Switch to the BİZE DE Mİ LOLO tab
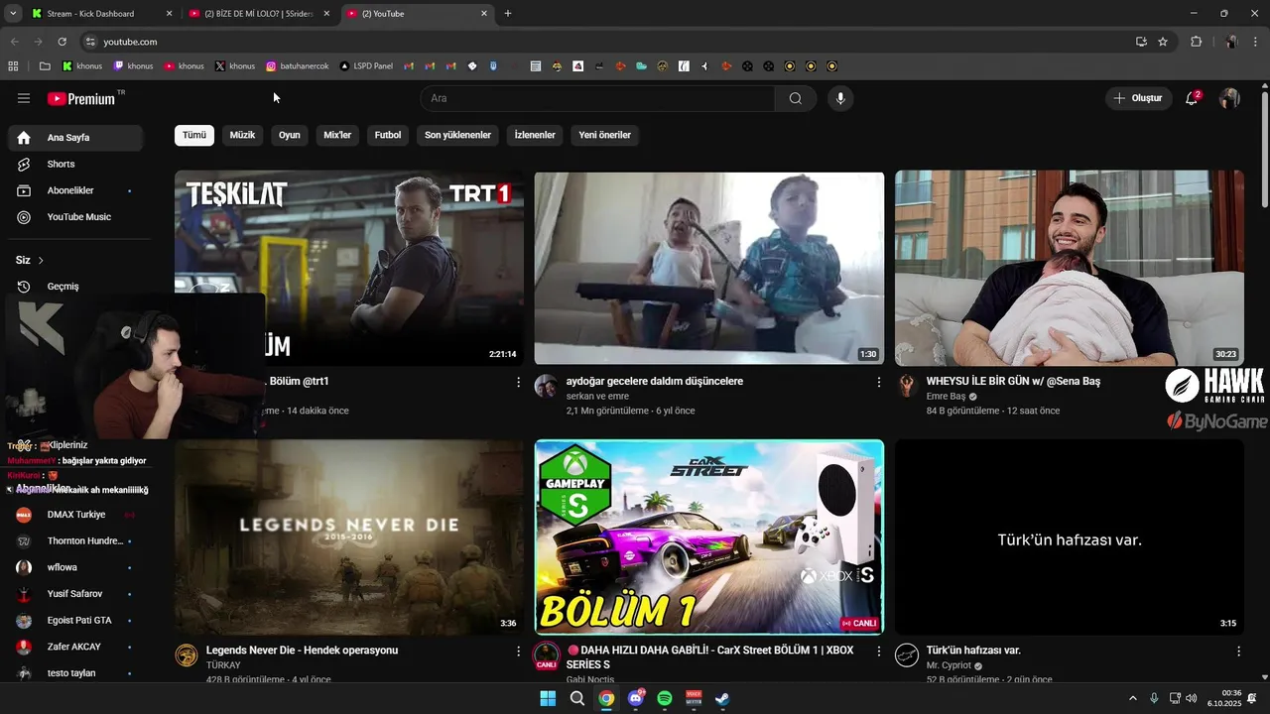This screenshot has width=1270, height=714. point(258,14)
